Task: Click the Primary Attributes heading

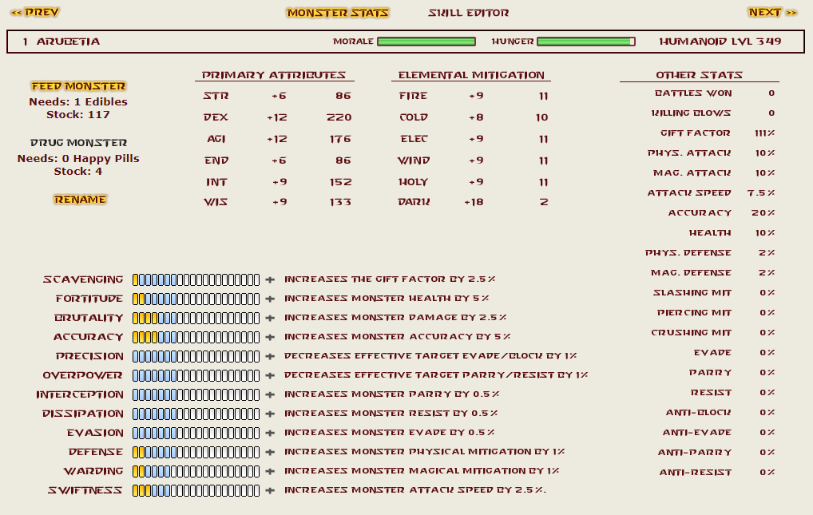Action: (274, 75)
